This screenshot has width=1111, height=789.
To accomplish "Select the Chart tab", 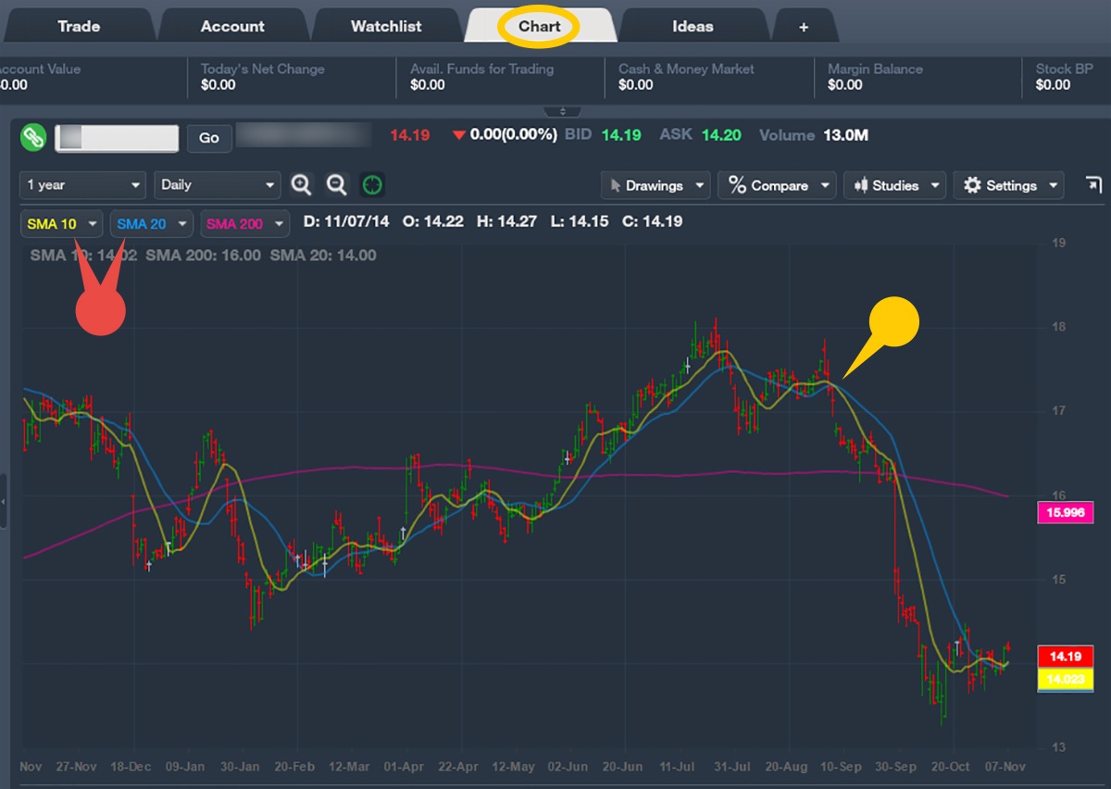I will coord(540,26).
